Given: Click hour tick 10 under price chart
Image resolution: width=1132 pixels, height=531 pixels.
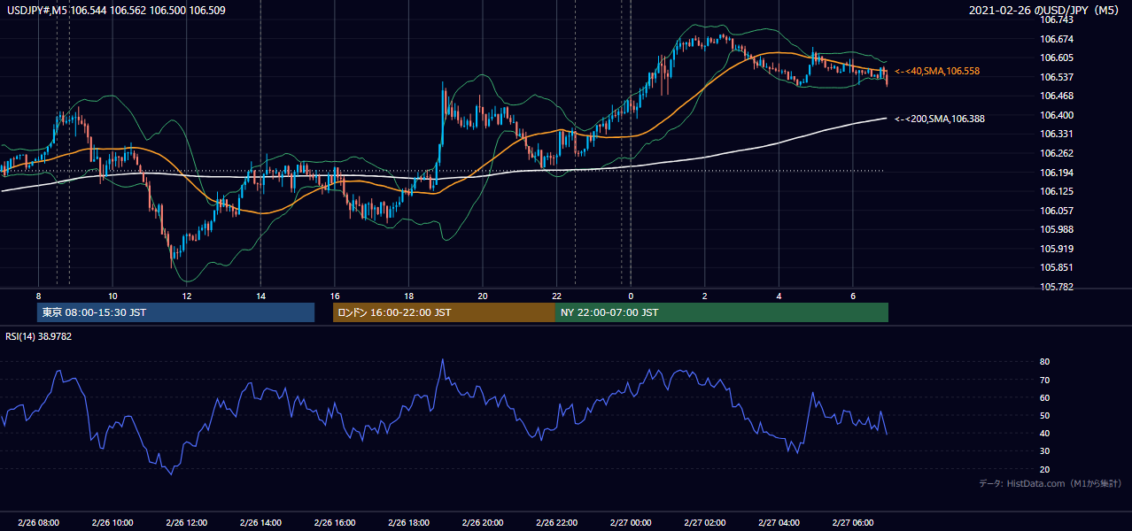Looking at the screenshot, I should [112, 296].
